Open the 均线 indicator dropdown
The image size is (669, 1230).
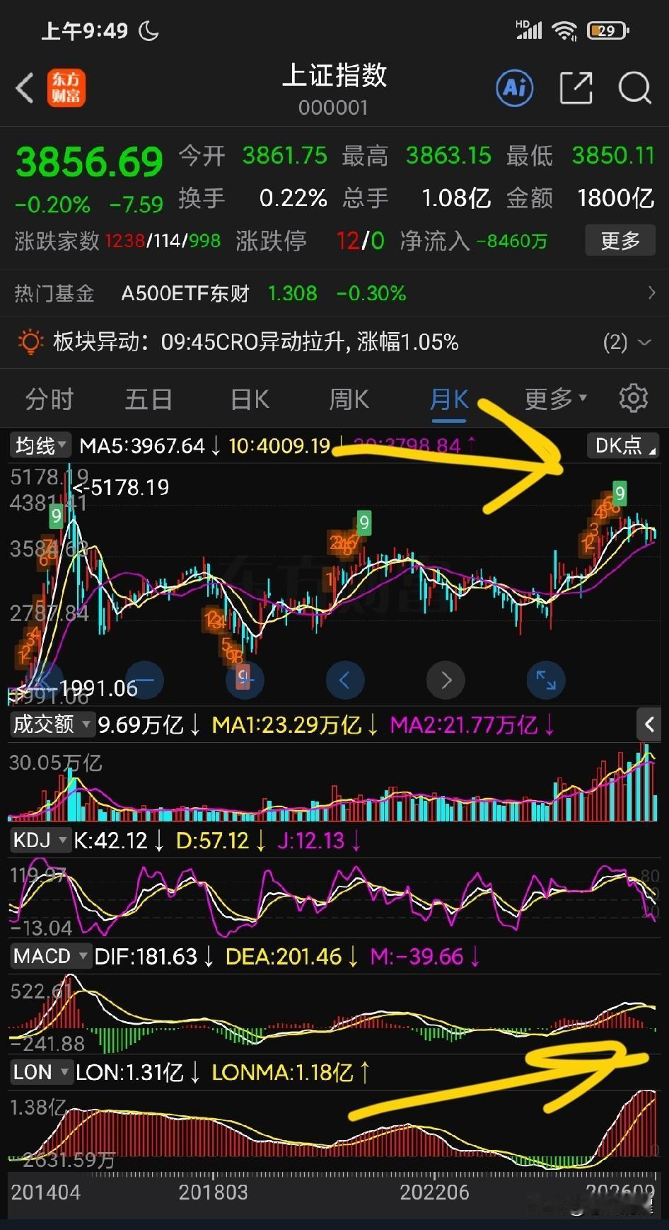pyautogui.click(x=41, y=445)
